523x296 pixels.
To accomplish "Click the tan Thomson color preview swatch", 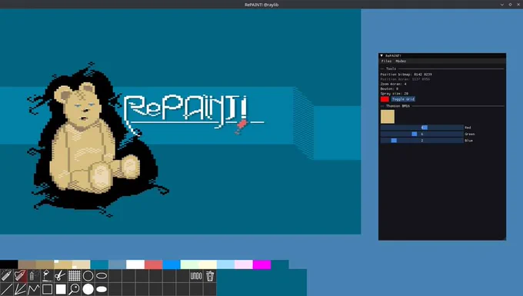I will [388, 117].
